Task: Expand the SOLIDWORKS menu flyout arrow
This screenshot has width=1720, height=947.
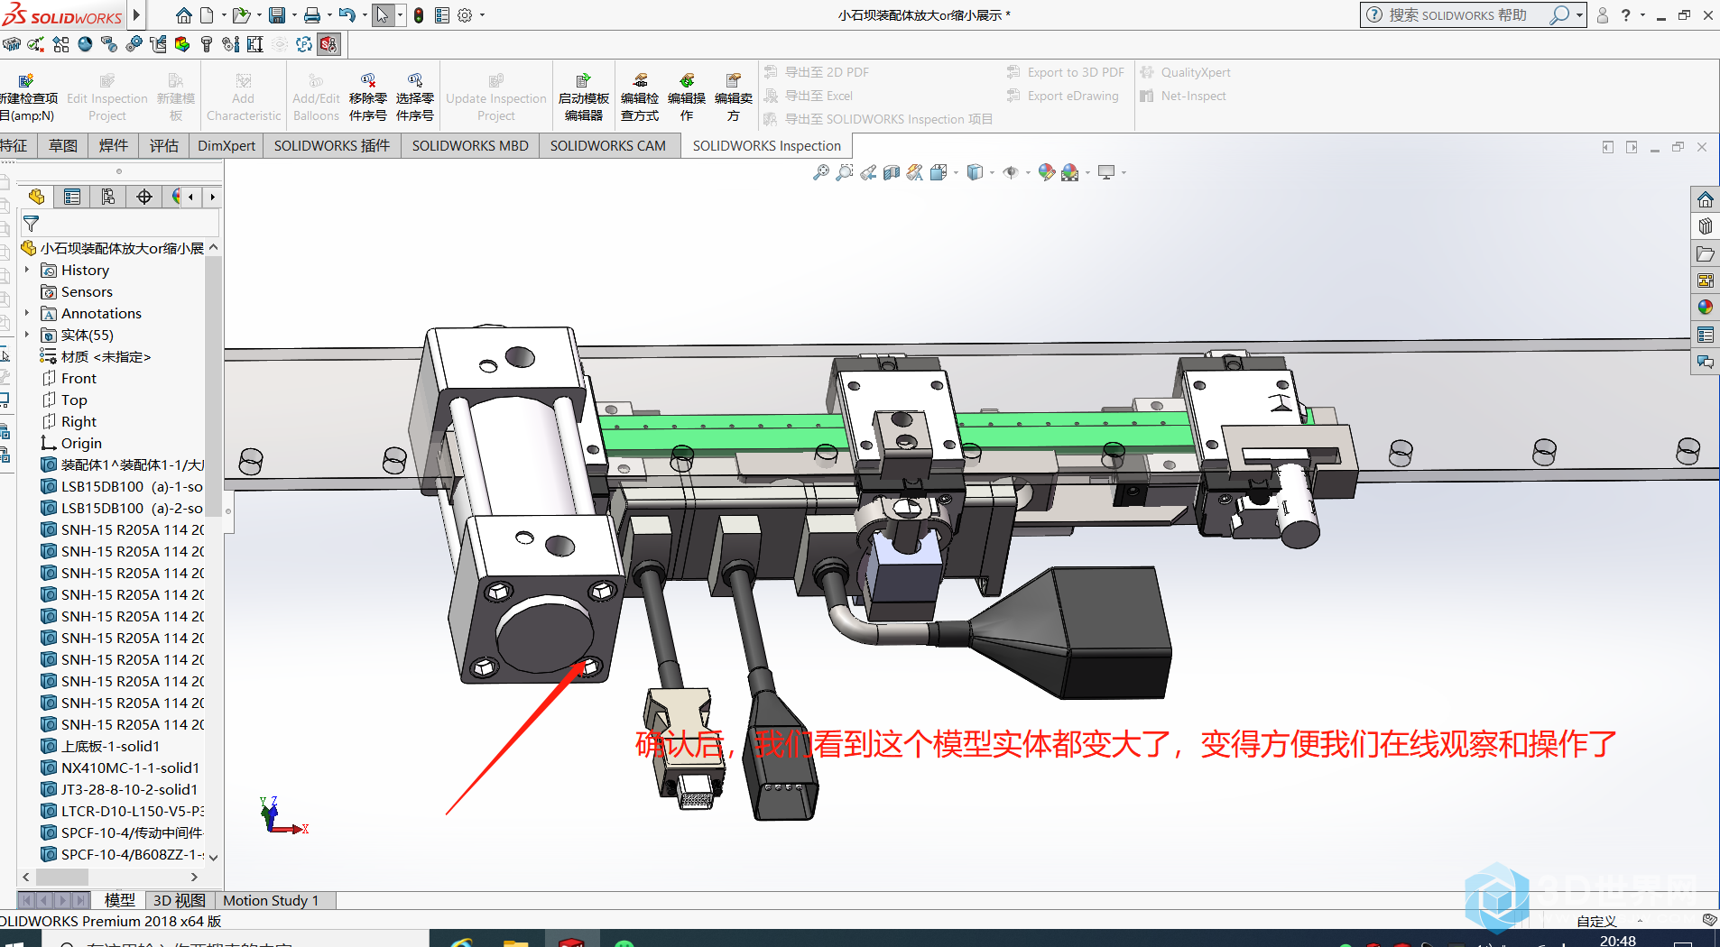Action: tap(136, 15)
